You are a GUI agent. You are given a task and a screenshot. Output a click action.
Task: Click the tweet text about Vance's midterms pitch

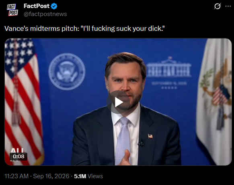[x=84, y=28]
